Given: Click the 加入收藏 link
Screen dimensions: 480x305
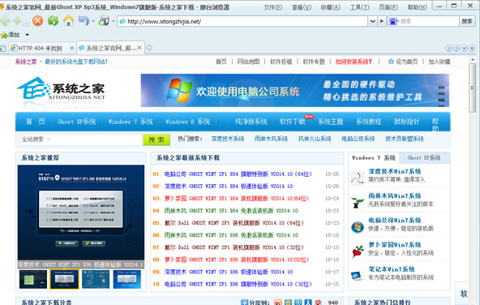Looking at the screenshot, I should [439, 62].
